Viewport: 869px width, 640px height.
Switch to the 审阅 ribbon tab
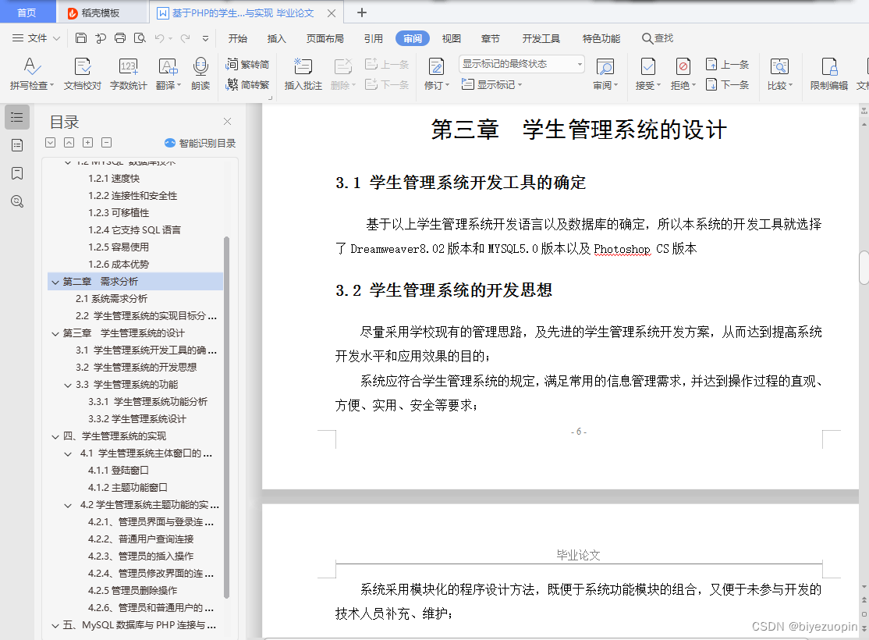click(412, 37)
